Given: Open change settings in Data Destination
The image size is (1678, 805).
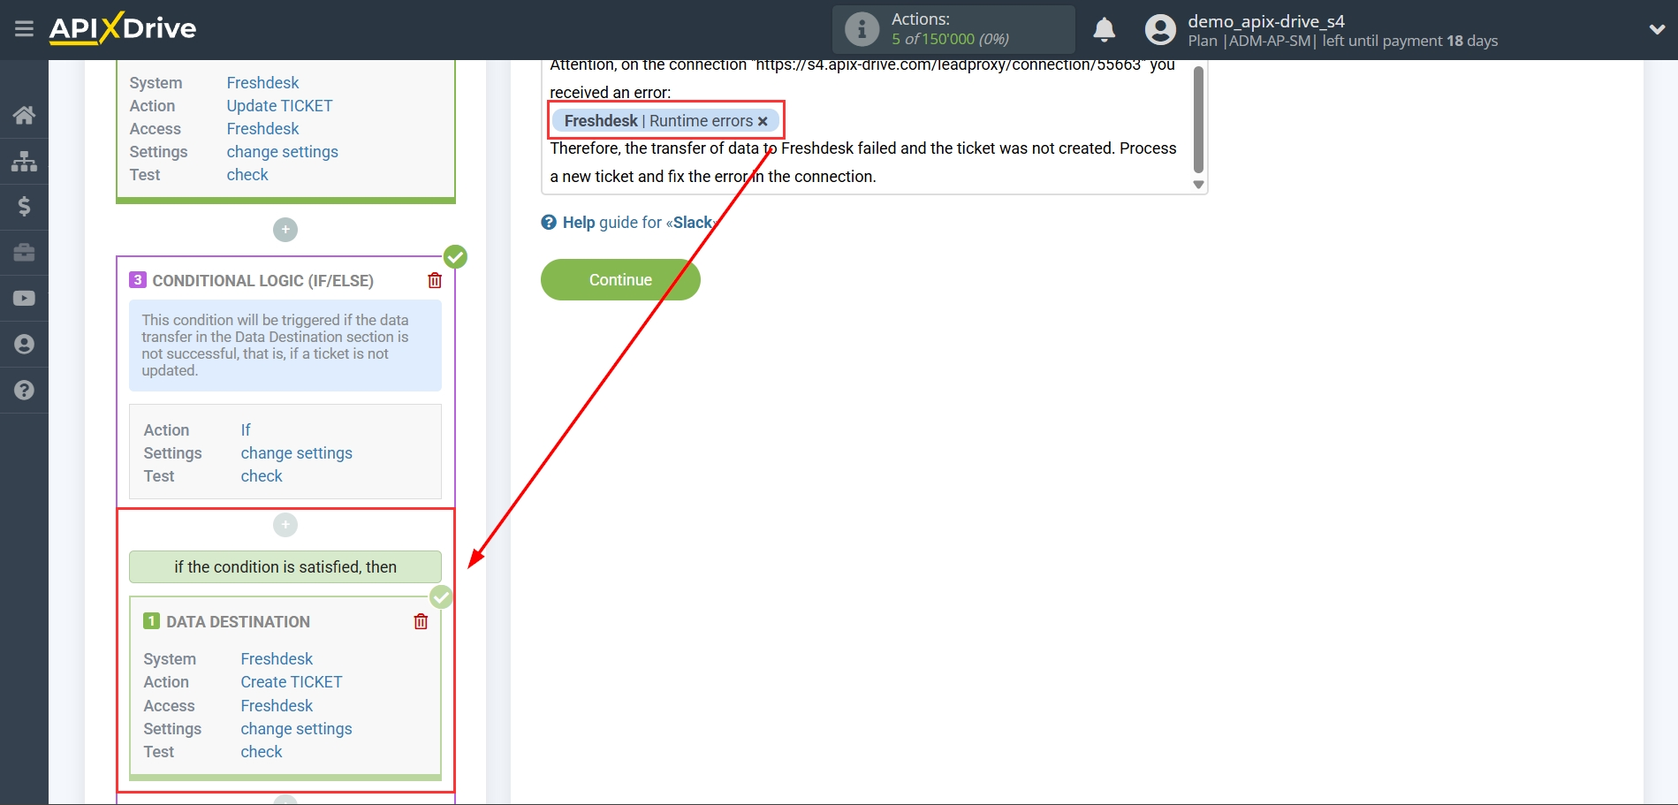Looking at the screenshot, I should pyautogui.click(x=296, y=728).
